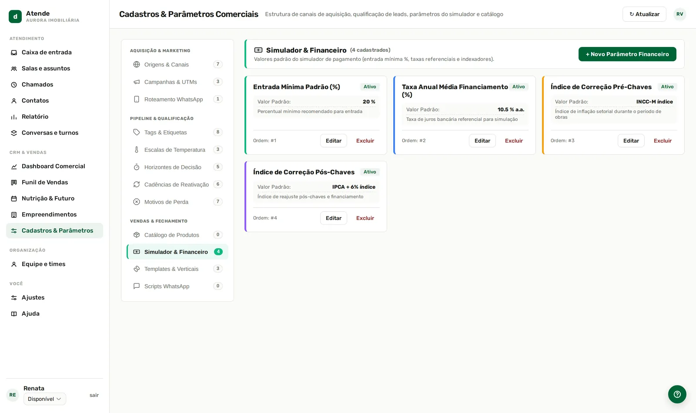Edit the Entrada Mínima Padrão card
Screen dimensions: 696x413
(x=334, y=141)
